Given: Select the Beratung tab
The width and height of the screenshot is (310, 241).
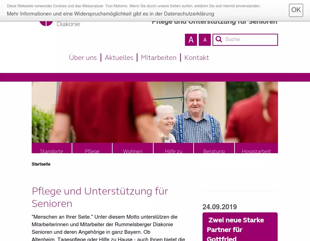Looking at the screenshot, I should [214, 148].
